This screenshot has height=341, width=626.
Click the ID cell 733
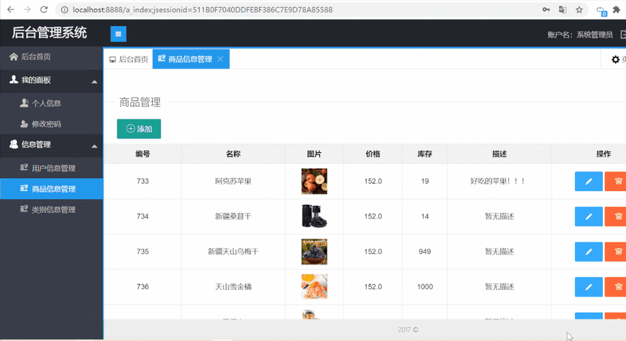pyautogui.click(x=143, y=181)
